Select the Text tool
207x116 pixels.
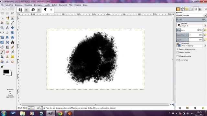[12, 42]
